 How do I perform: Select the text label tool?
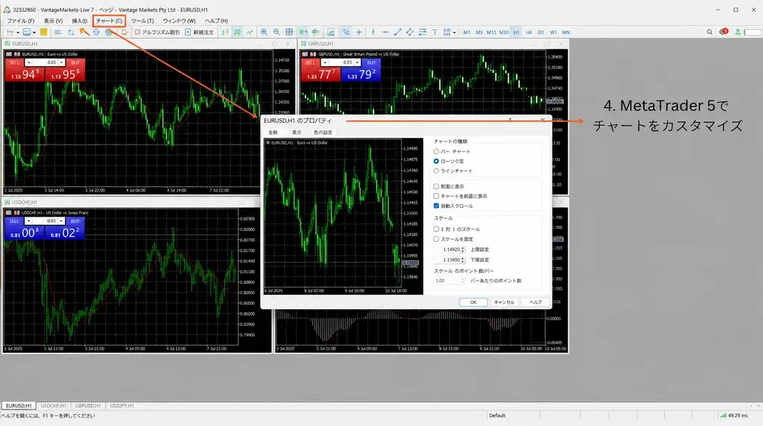coord(434,32)
